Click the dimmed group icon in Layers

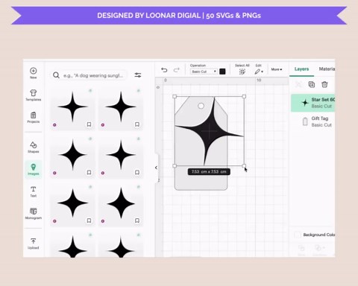[298, 84]
